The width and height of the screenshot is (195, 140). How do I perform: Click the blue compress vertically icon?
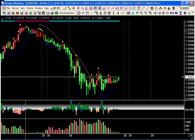[x=181, y=13]
